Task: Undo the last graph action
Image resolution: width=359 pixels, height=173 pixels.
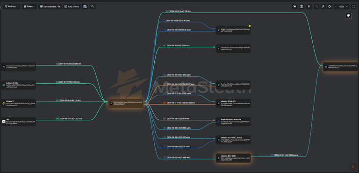Action: tap(316, 7)
